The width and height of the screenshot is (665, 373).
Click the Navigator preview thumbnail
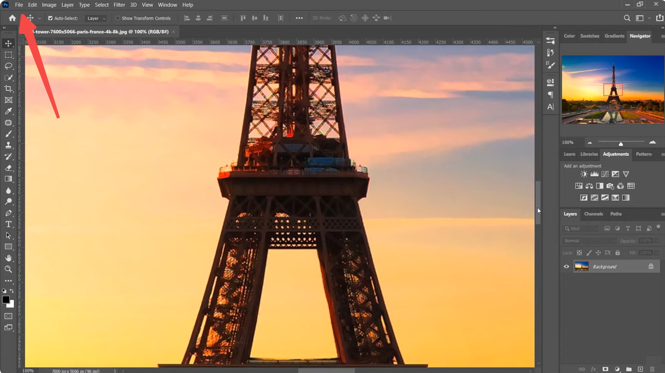613,89
